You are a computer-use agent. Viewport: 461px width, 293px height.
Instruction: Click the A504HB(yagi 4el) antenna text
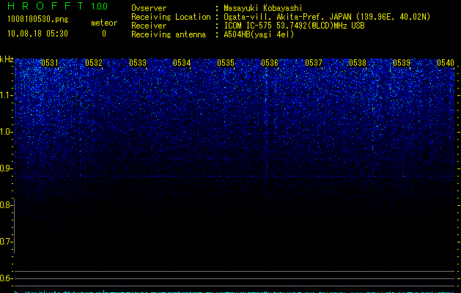259,34
